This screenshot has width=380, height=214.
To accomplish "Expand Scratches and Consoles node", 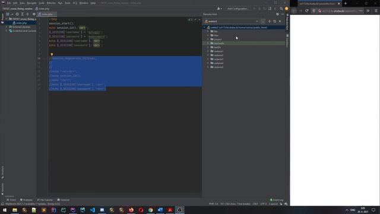I will pyautogui.click(x=7, y=31).
